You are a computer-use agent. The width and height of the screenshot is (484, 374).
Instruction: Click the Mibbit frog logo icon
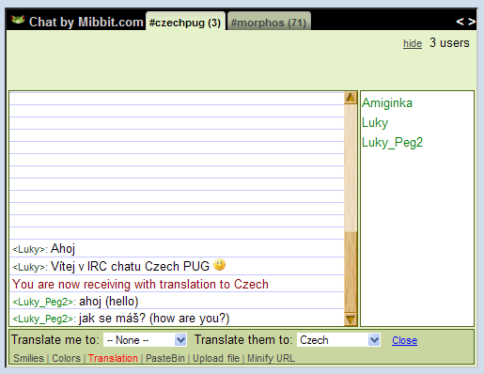pyautogui.click(x=18, y=21)
